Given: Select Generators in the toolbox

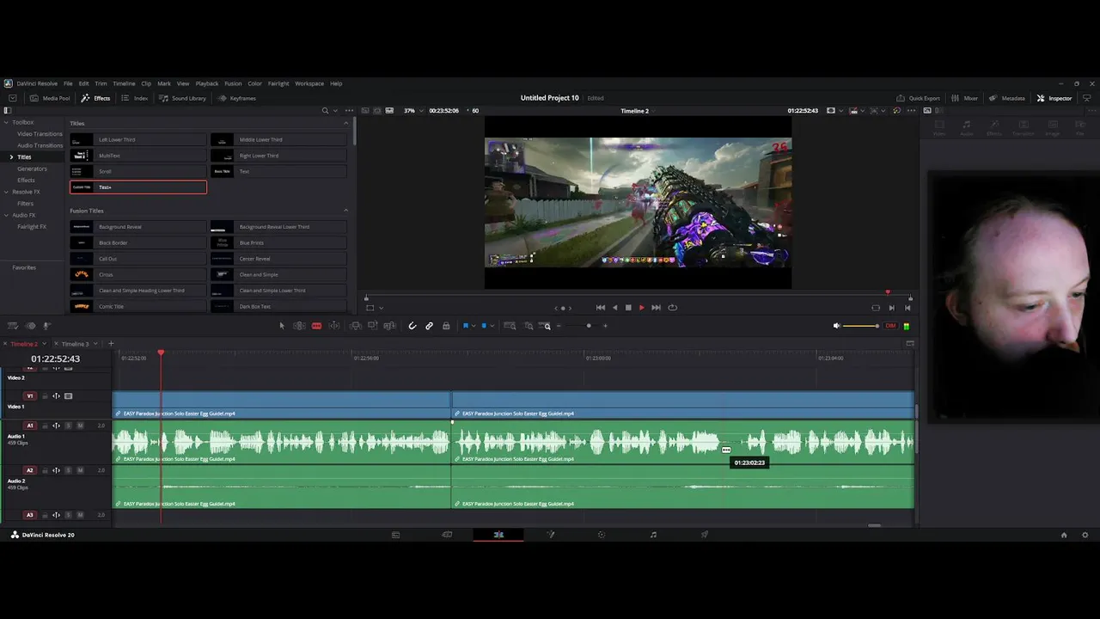Looking at the screenshot, I should (32, 169).
